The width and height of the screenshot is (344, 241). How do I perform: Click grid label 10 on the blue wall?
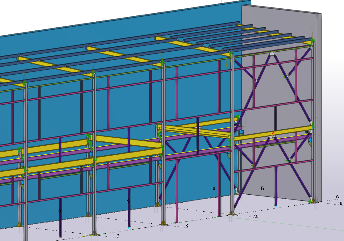pyautogui.click(x=213, y=188)
